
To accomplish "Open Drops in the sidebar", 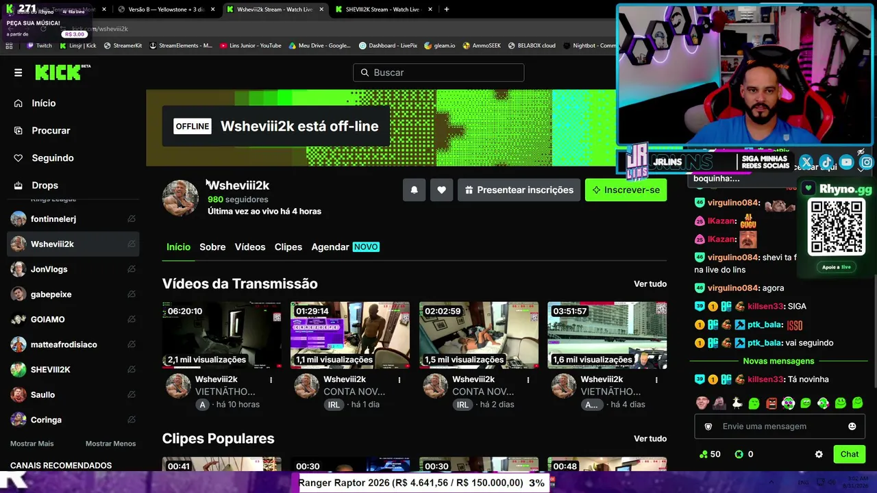I will 45,186.
